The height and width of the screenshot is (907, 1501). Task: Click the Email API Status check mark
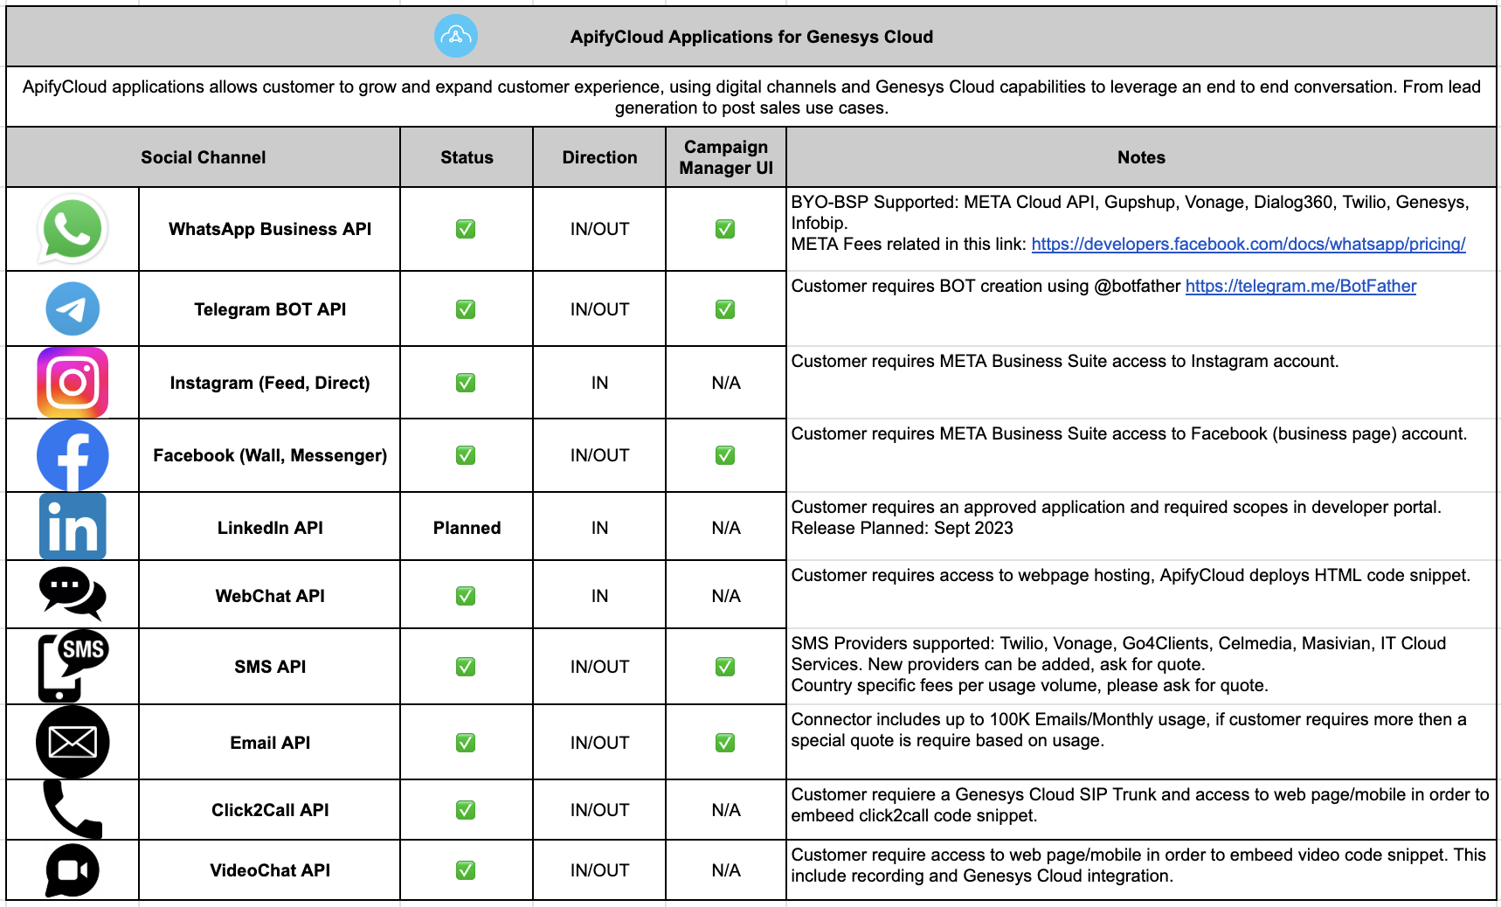466,743
